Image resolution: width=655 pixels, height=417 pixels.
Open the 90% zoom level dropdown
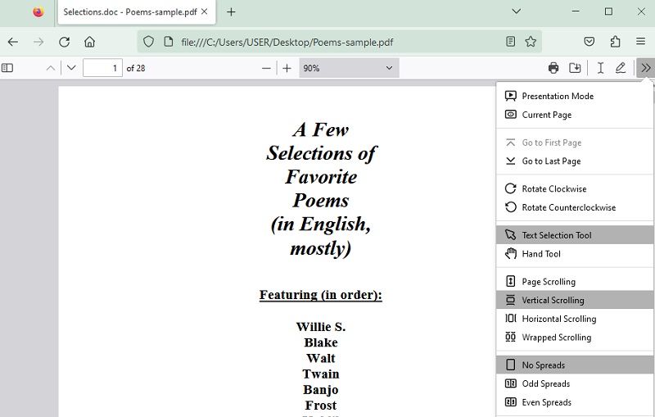(x=349, y=68)
